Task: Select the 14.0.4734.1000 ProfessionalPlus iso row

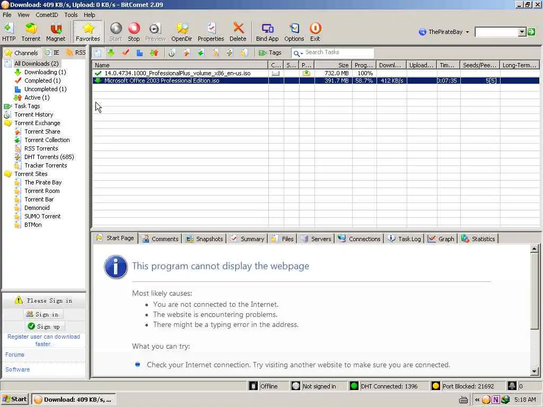Action: pyautogui.click(x=316, y=73)
